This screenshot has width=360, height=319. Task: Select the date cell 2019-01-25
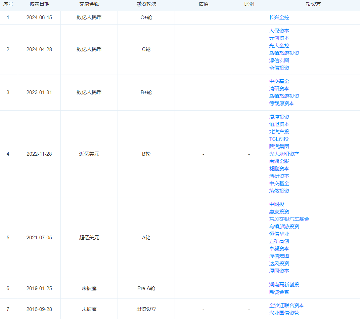coord(39,288)
